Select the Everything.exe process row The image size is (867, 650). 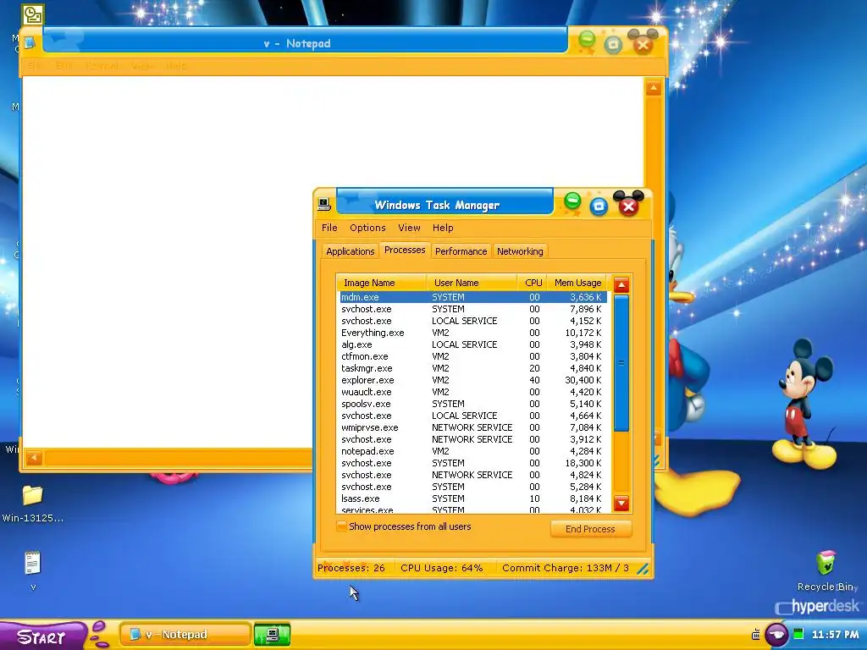tap(472, 333)
